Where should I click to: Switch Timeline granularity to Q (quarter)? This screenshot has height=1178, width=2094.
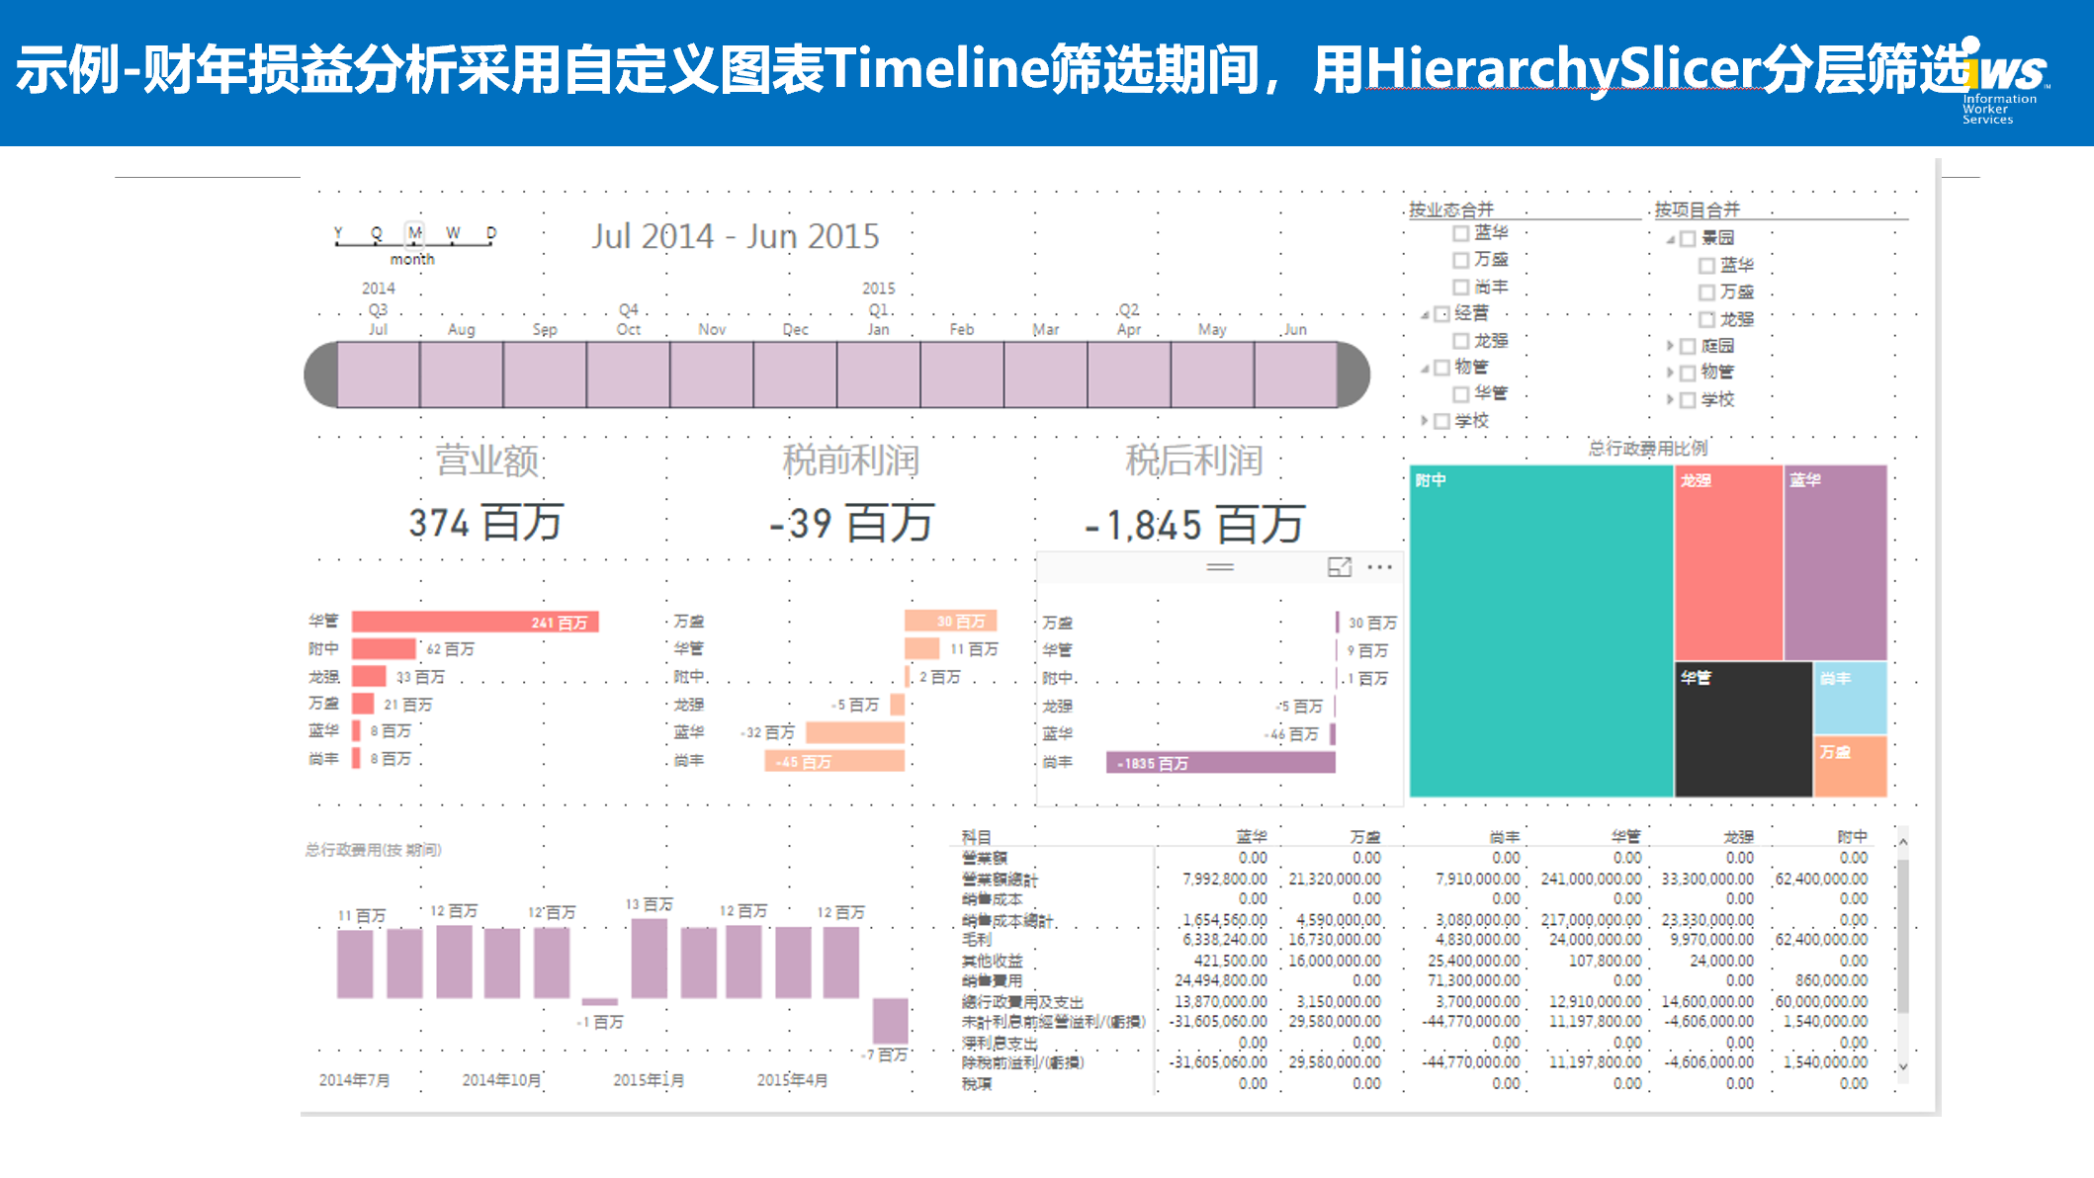point(377,234)
